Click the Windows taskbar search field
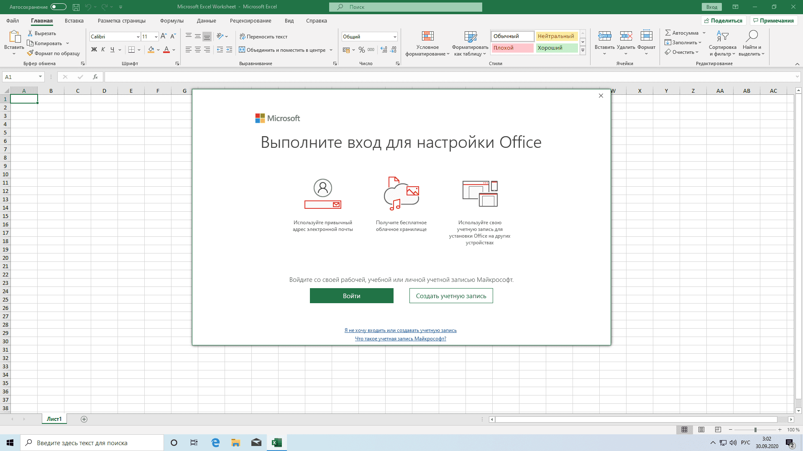 [92, 443]
